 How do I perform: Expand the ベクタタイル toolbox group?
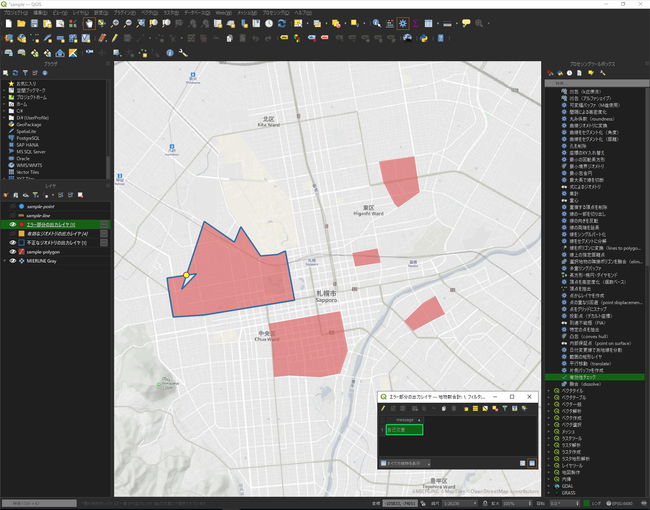pos(549,391)
